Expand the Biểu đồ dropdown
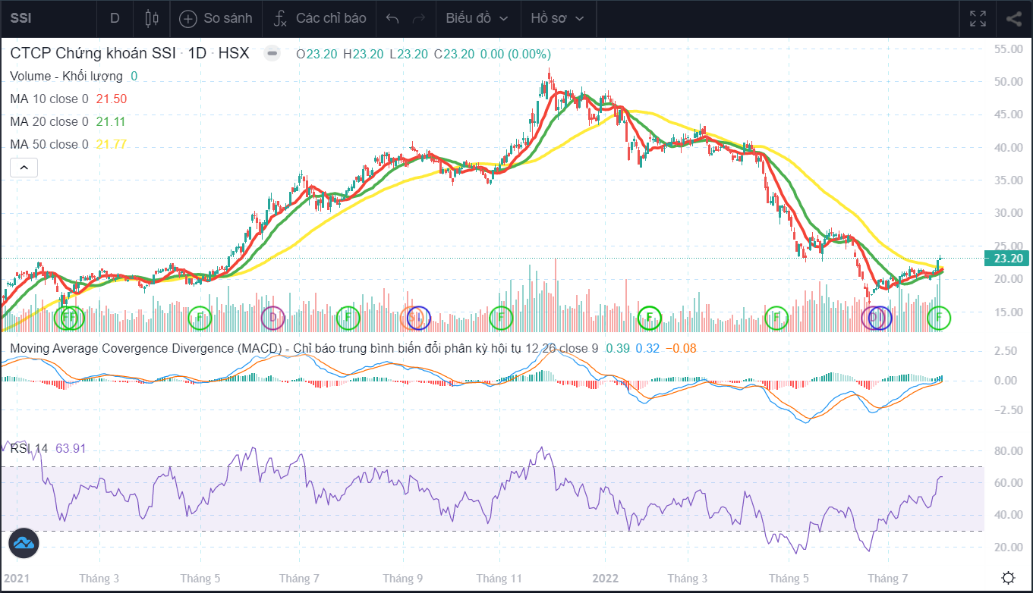1033x593 pixels. coord(477,18)
